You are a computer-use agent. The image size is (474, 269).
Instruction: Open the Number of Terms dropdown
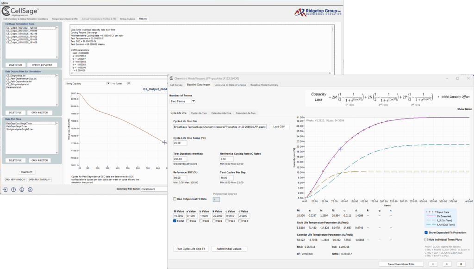pyautogui.click(x=183, y=101)
